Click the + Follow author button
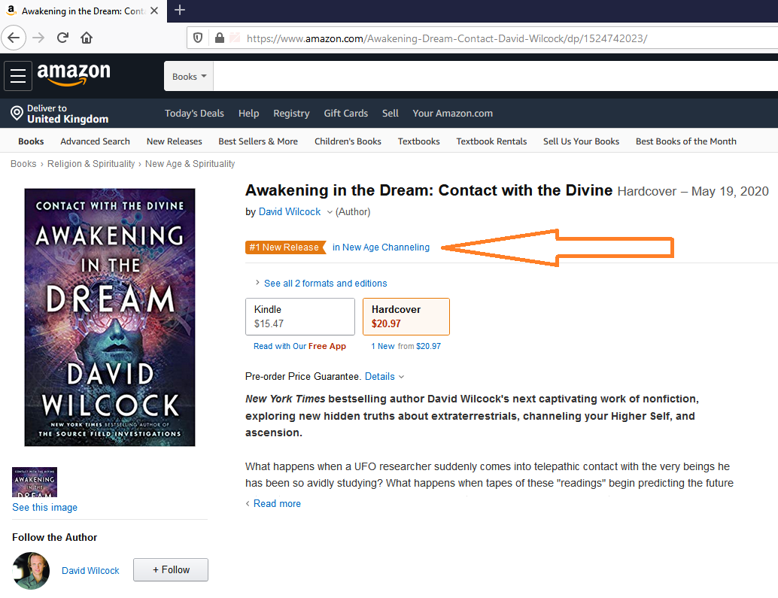 click(x=171, y=569)
